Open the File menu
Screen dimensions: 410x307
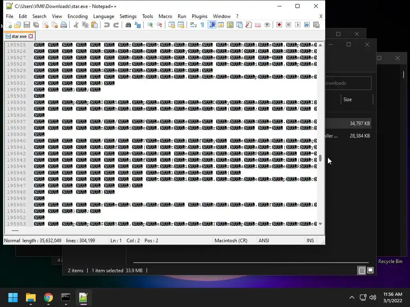(10, 16)
